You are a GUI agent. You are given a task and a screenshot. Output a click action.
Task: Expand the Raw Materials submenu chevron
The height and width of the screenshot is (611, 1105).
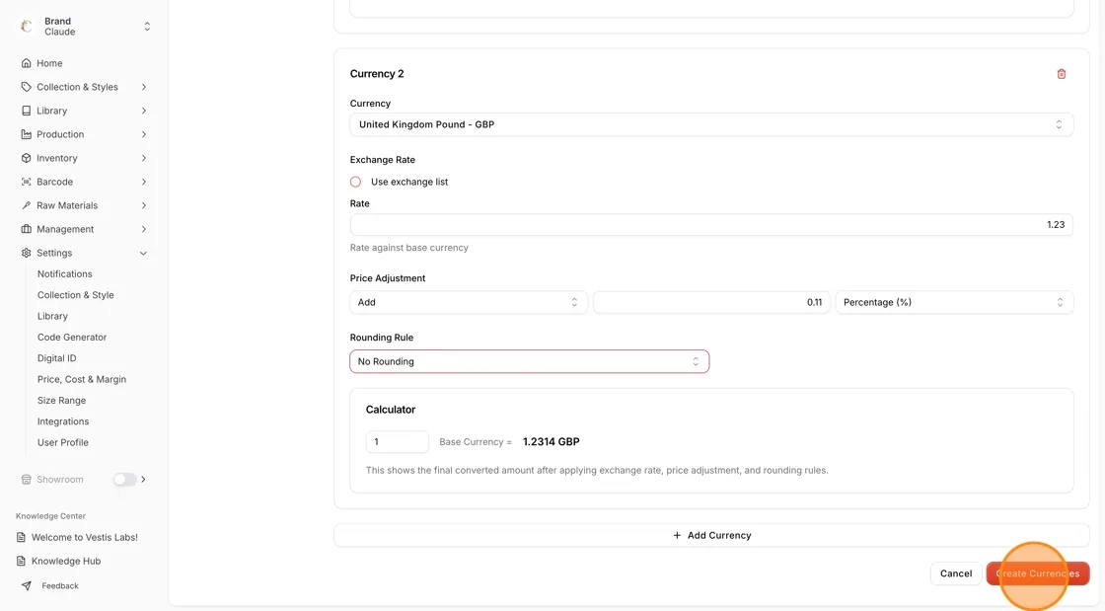(x=144, y=205)
